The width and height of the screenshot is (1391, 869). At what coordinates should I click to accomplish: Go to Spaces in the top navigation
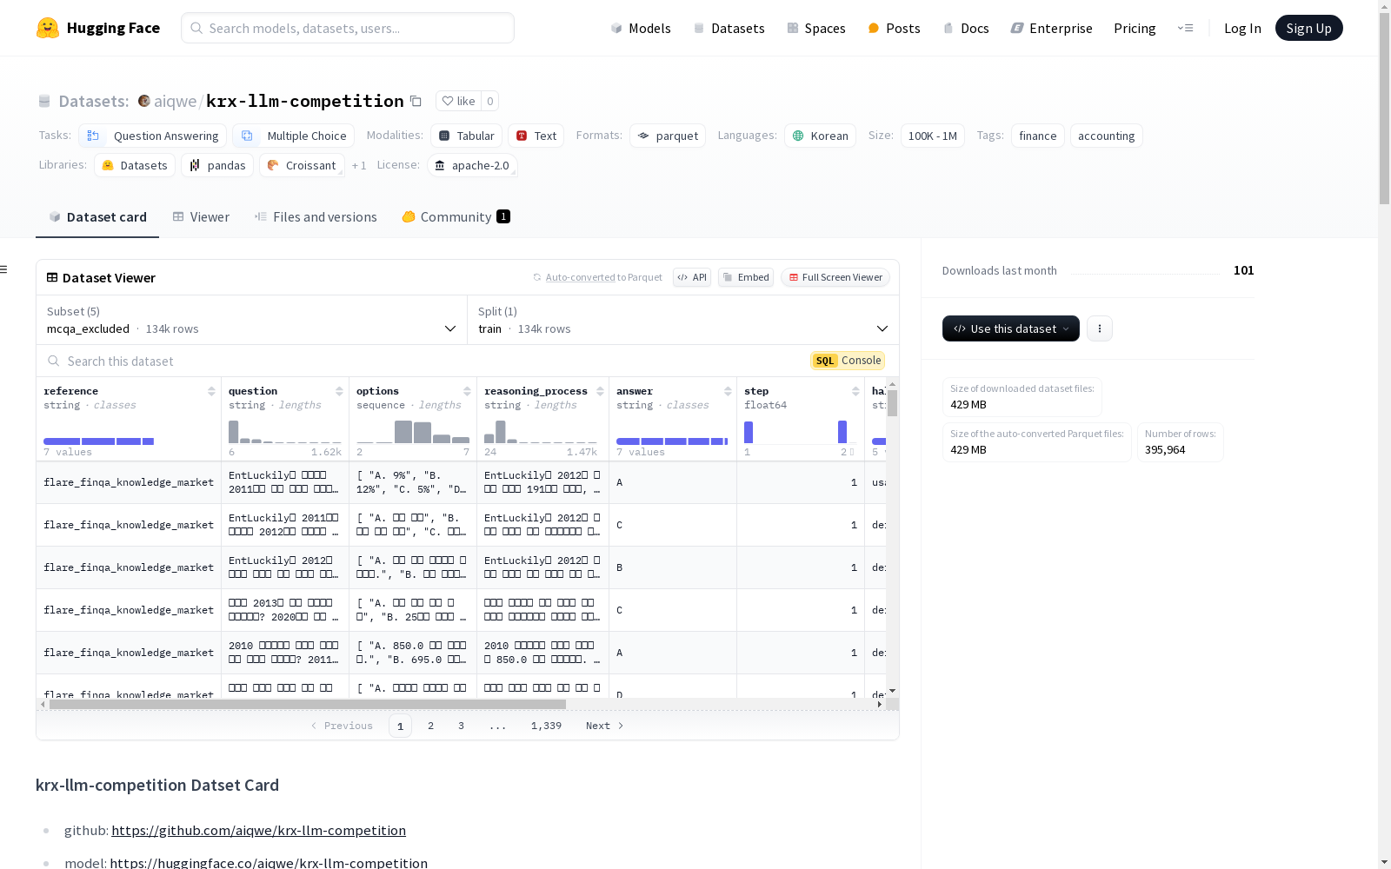click(815, 28)
